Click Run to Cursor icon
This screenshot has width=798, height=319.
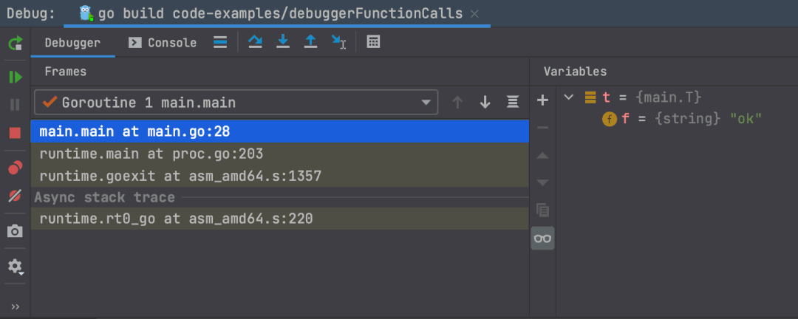(339, 42)
